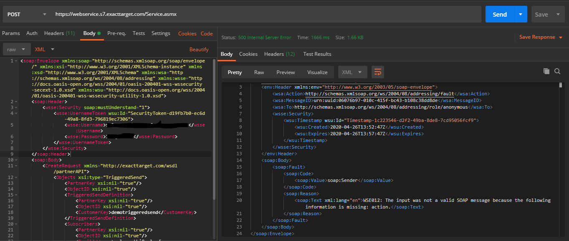The height and width of the screenshot is (241, 569).
Task: Collapse the Subscribers element at request line 20
Action: pos(17,224)
